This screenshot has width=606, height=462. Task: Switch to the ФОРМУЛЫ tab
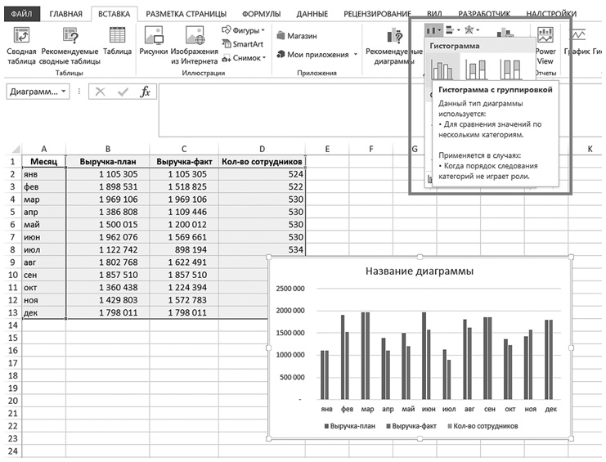[x=261, y=14]
